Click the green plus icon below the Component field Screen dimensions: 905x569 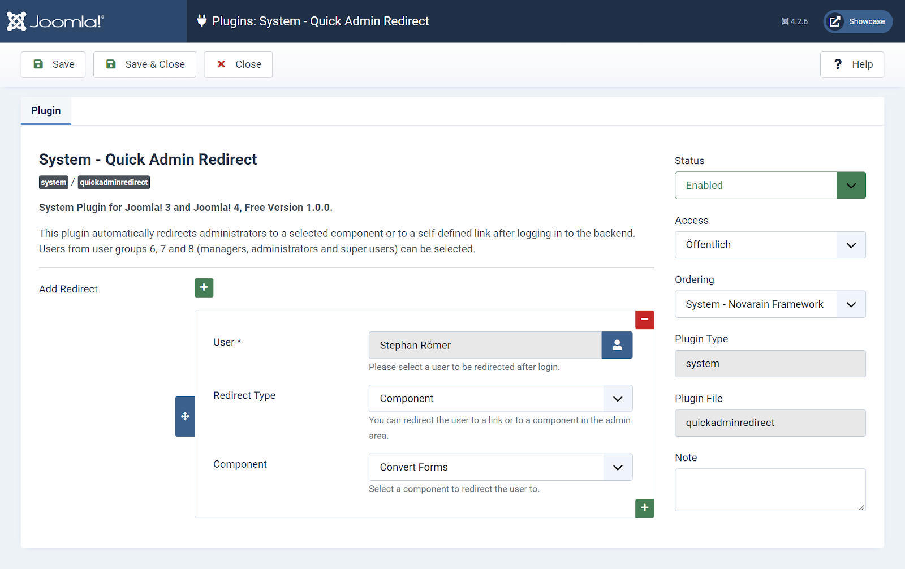pos(644,508)
